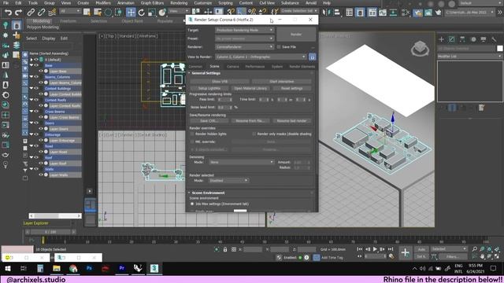Collapse the Scene Environment rollout

[x=189, y=193]
